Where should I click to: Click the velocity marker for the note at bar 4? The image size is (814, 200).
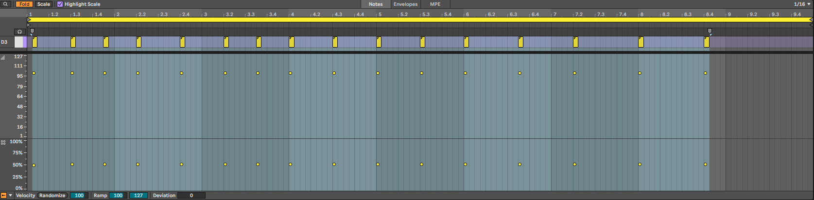pos(291,73)
